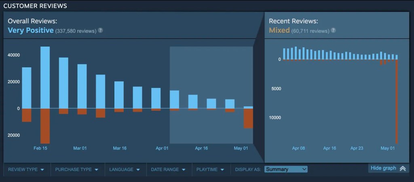Click the large negative bar below Feb 15
414x182 pixels.
click(45, 126)
